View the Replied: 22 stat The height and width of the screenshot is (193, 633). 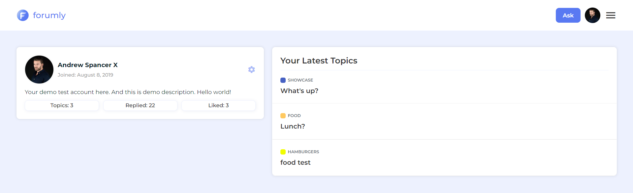[x=140, y=106]
